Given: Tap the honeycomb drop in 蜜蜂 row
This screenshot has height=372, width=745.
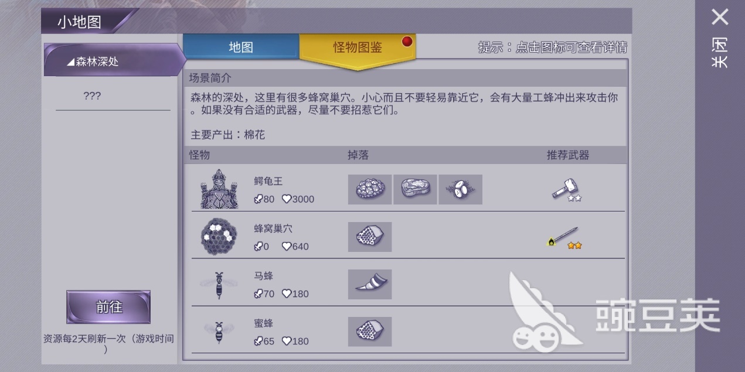Looking at the screenshot, I should point(370,332).
